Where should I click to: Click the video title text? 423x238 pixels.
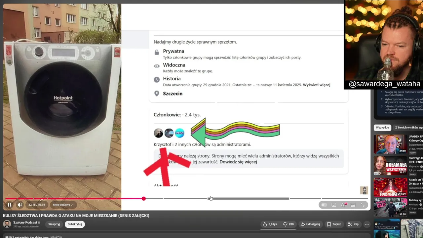tap(76, 216)
